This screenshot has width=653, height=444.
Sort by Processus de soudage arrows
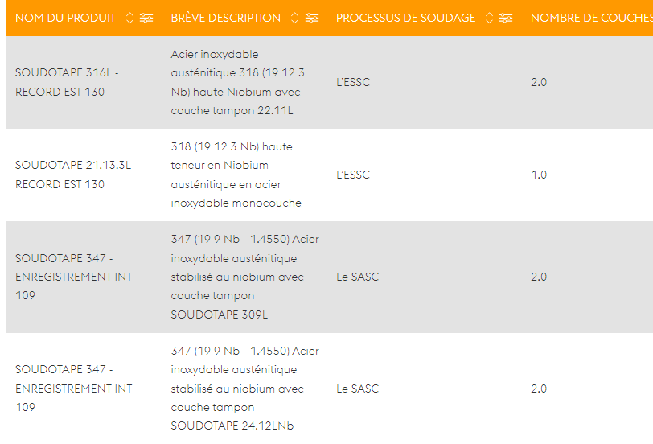coord(489,18)
